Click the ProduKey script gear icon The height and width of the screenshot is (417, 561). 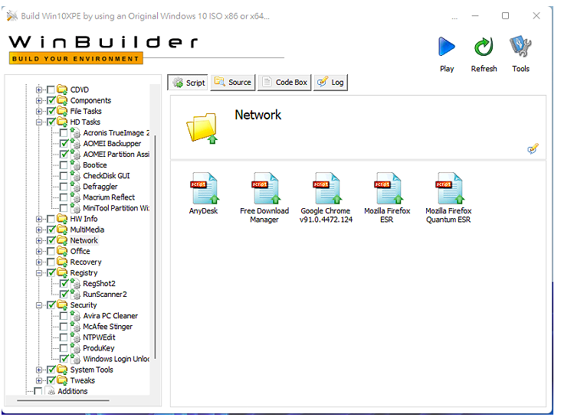tap(75, 347)
